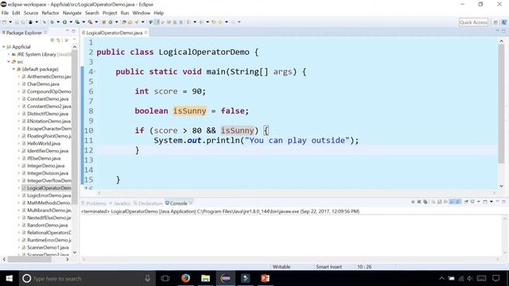This screenshot has width=509, height=286.
Task: Open the Help menu
Action: pos(159,13)
